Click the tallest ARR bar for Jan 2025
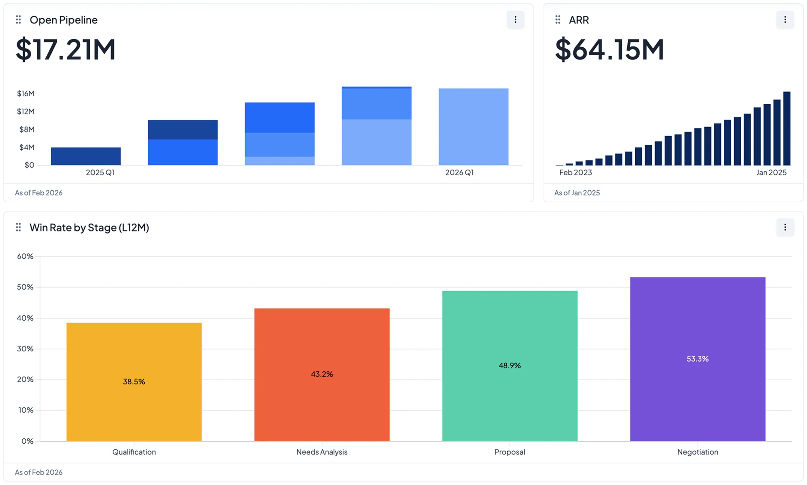807x485 pixels. pyautogui.click(x=787, y=128)
